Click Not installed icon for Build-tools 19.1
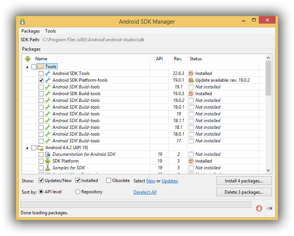This screenshot has width=294, height=236. [x=191, y=87]
